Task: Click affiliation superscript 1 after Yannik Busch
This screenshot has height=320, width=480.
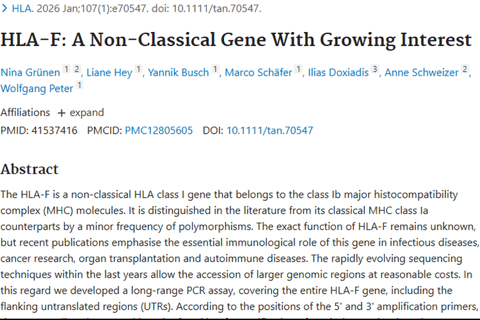Action: tap(216, 69)
